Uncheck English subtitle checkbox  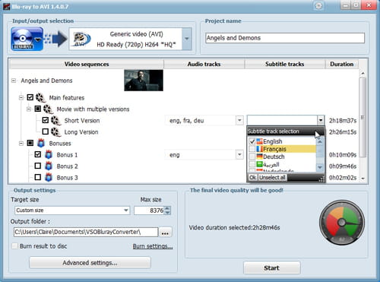pyautogui.click(x=252, y=141)
